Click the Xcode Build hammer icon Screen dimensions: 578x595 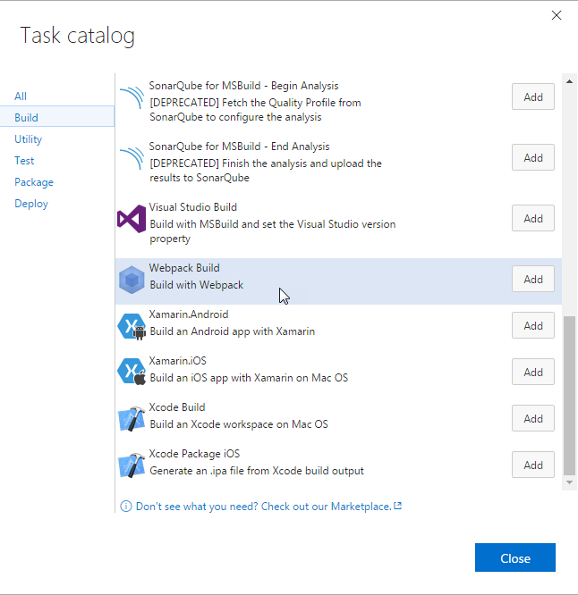coord(132,419)
